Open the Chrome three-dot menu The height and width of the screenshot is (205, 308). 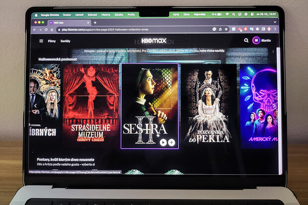tap(275, 29)
